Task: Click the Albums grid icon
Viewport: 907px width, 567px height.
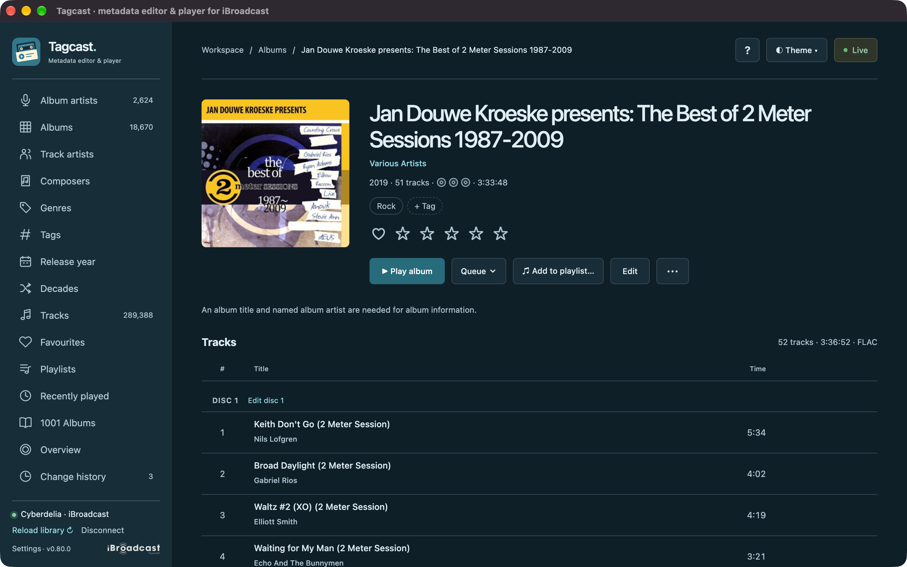Action: point(25,127)
